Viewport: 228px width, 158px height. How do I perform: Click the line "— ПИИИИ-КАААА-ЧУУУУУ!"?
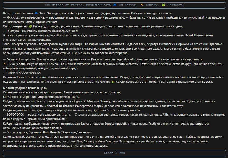pyautogui.click(x=22, y=73)
